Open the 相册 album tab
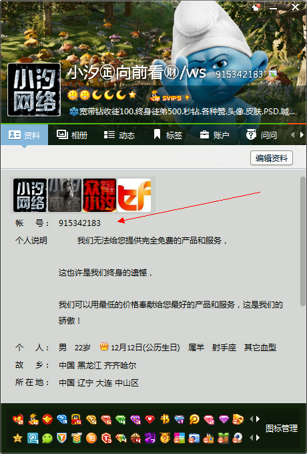Image resolution: width=307 pixels, height=454 pixels. coord(72,135)
